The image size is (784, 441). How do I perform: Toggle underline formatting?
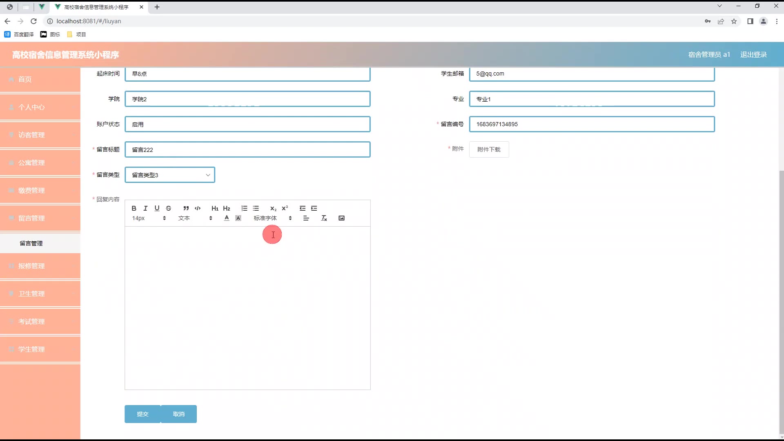click(157, 208)
